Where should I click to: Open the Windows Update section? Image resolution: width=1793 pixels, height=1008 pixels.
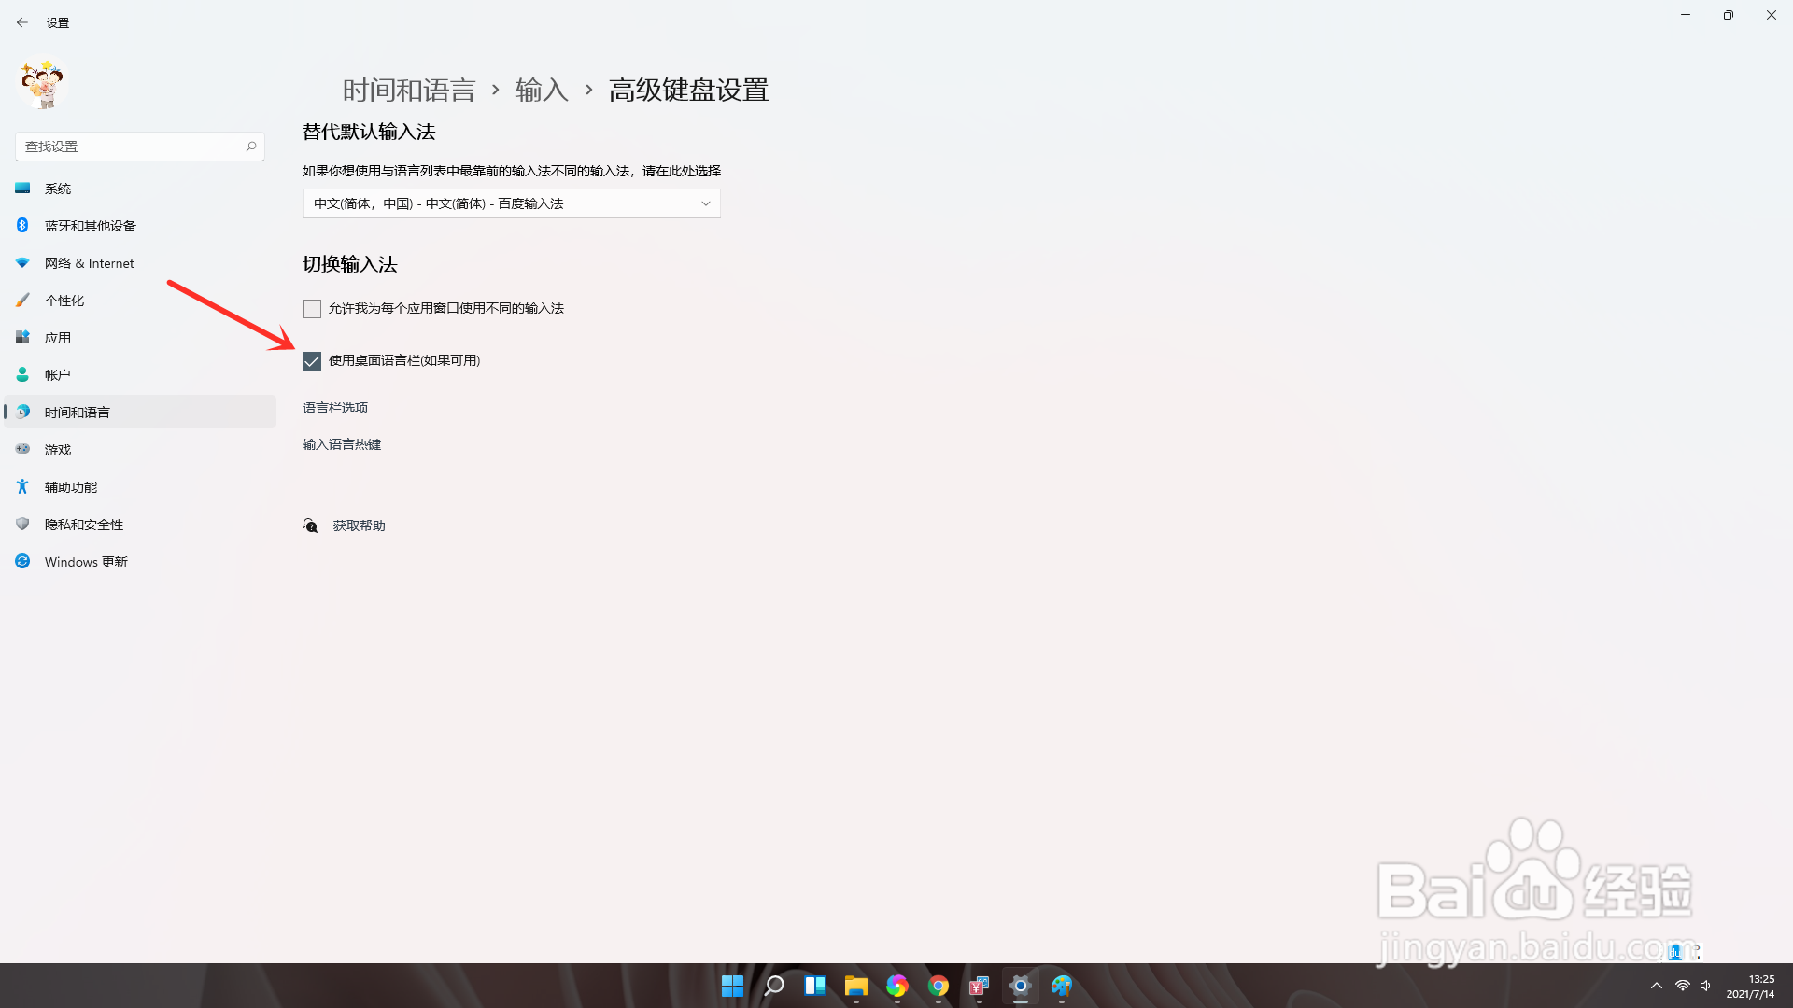85,562
